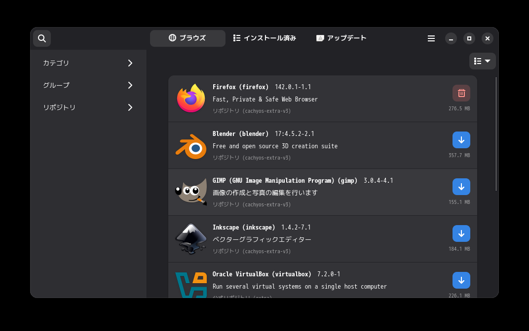Click the GIMP (GNU Image Manipulation Program) title
This screenshot has width=529, height=331.
[x=285, y=180]
